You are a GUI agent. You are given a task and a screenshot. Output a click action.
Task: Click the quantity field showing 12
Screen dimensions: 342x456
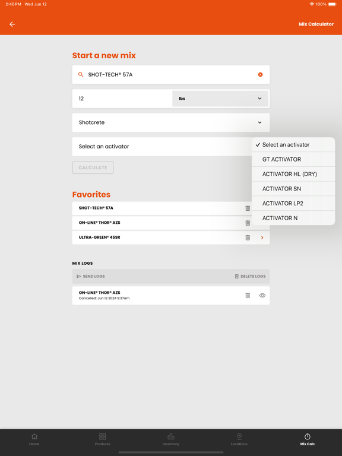122,99
